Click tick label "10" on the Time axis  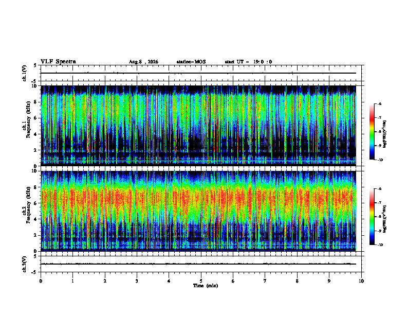click(361, 281)
